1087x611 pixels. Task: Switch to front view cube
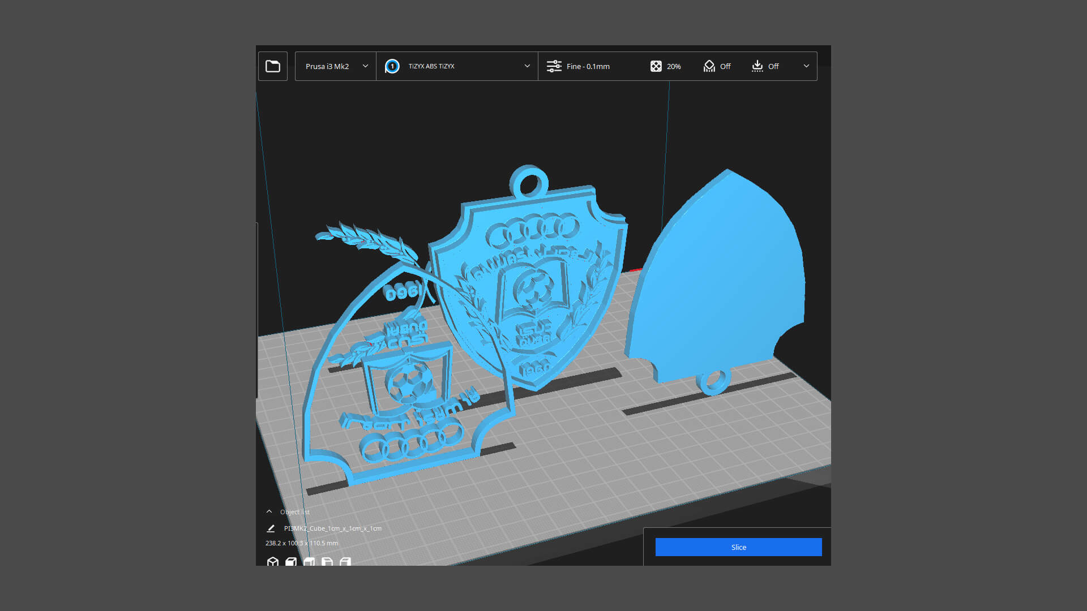[x=291, y=561]
